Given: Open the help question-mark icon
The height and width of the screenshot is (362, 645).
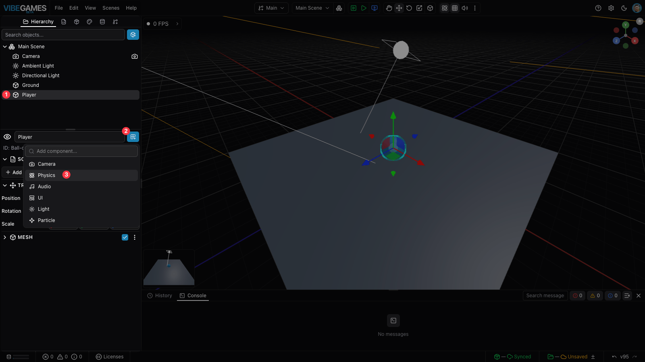Looking at the screenshot, I should pos(598,8).
